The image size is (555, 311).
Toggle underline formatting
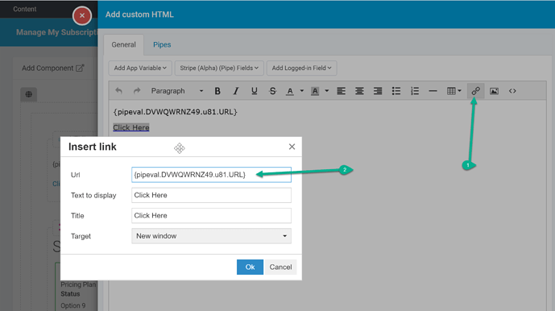(x=254, y=91)
